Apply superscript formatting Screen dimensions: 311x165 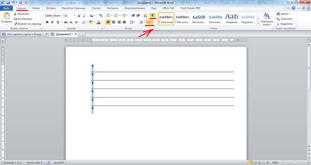pos(76,22)
